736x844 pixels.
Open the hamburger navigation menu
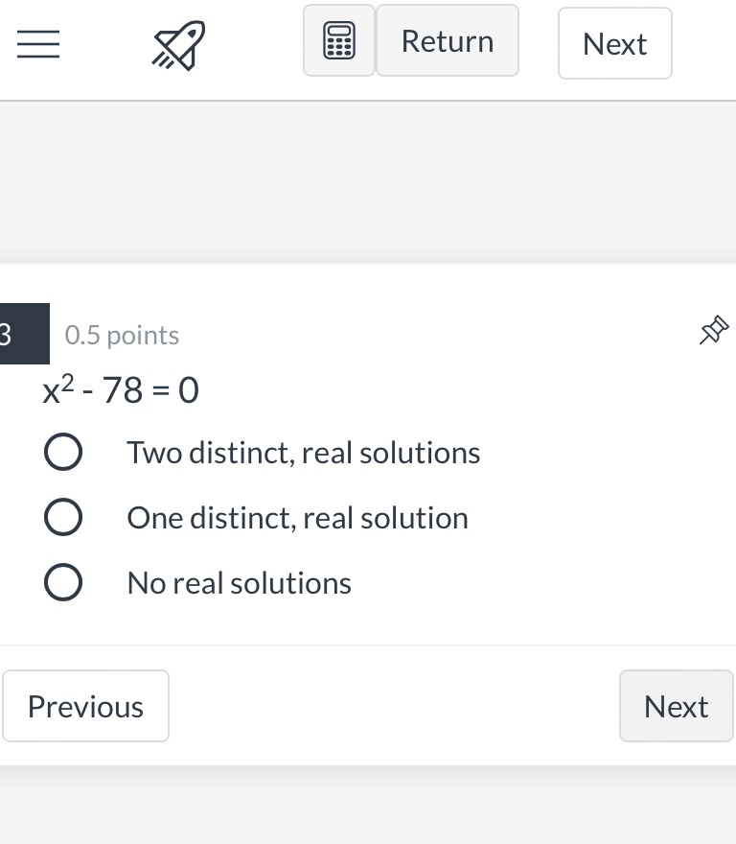click(x=37, y=44)
